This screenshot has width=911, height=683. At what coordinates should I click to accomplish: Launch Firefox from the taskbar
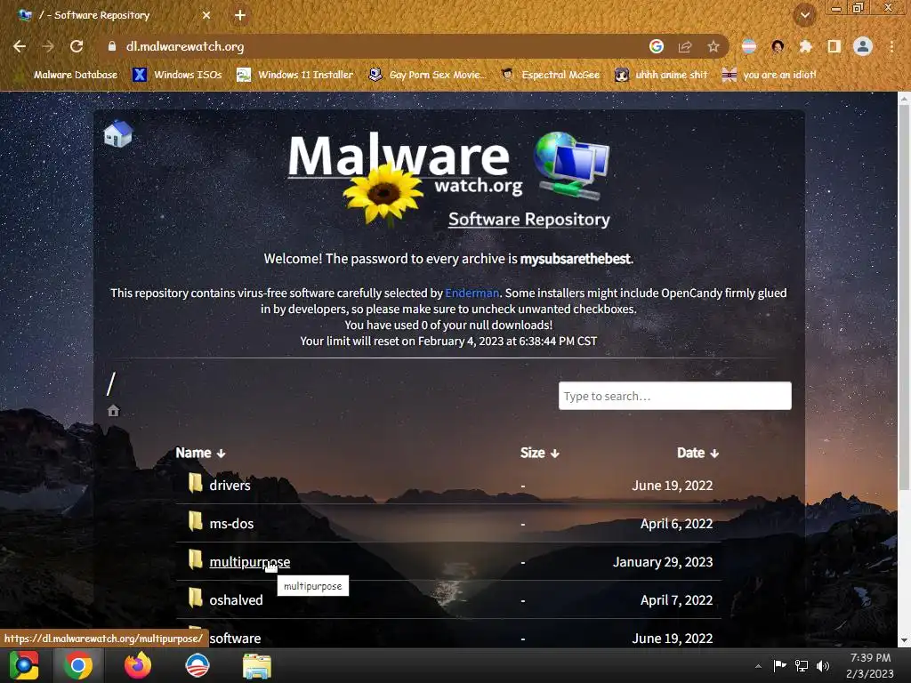[138, 665]
